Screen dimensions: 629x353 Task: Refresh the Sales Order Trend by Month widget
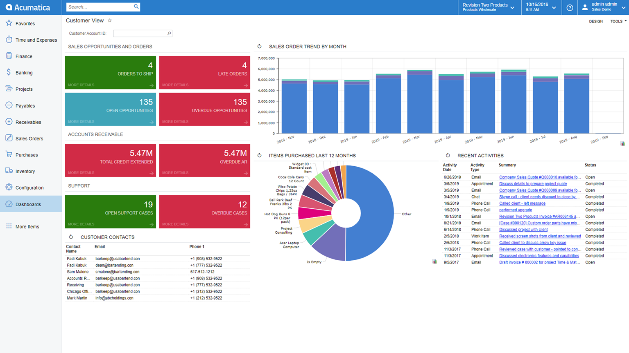click(260, 47)
